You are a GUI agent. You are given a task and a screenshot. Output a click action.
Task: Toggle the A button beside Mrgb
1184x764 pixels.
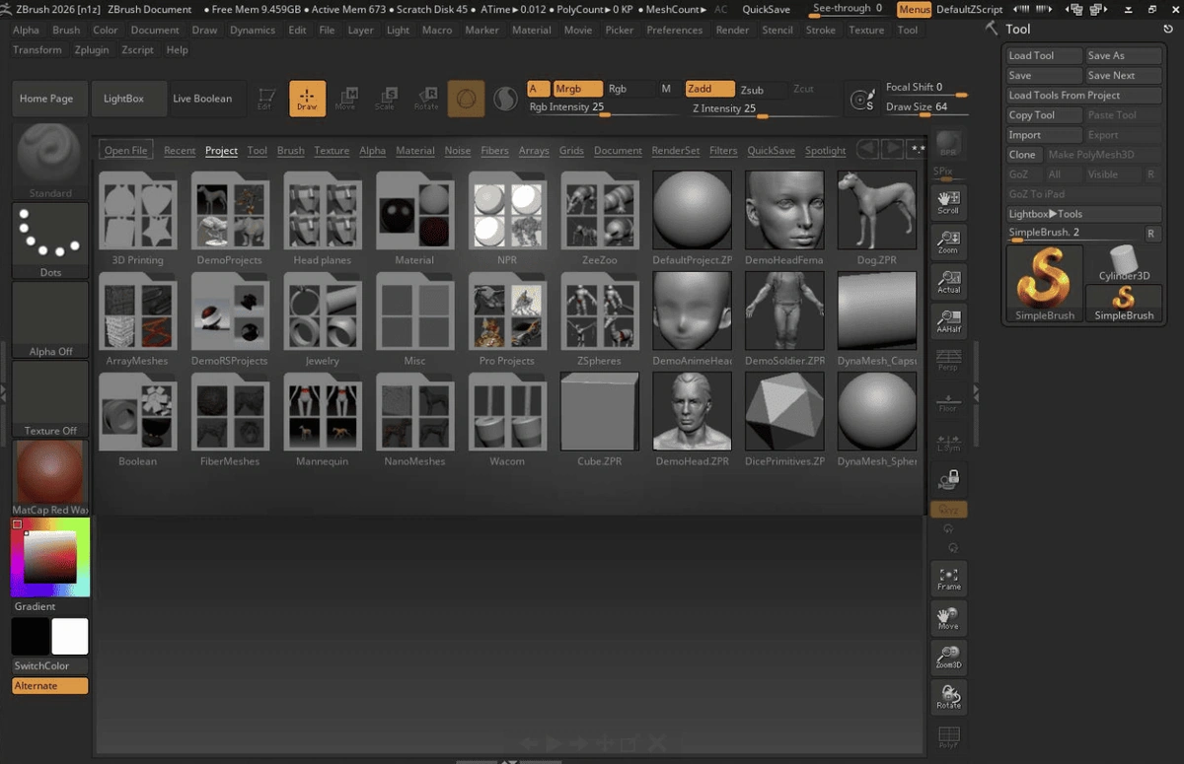539,89
